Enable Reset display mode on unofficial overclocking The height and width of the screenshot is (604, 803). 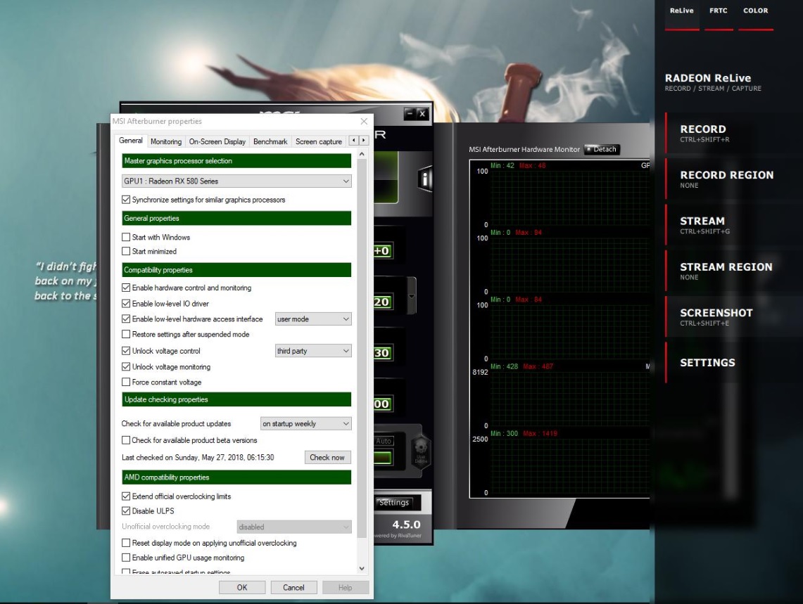[126, 543]
